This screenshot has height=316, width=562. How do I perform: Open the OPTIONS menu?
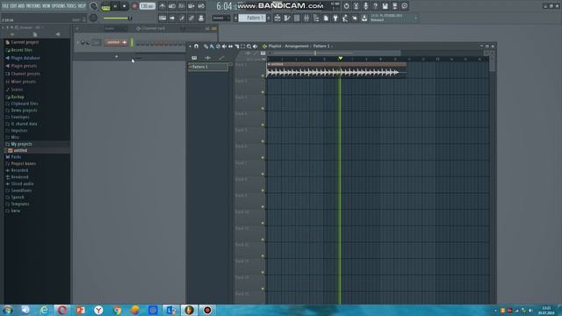click(59, 6)
